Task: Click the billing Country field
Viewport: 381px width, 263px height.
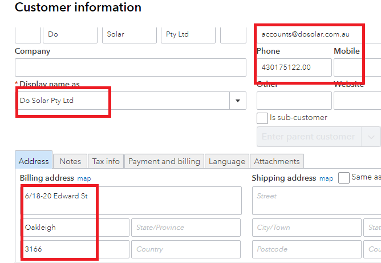Action: [186, 249]
